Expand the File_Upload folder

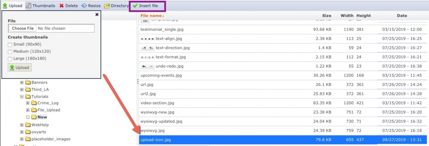click(x=28, y=110)
